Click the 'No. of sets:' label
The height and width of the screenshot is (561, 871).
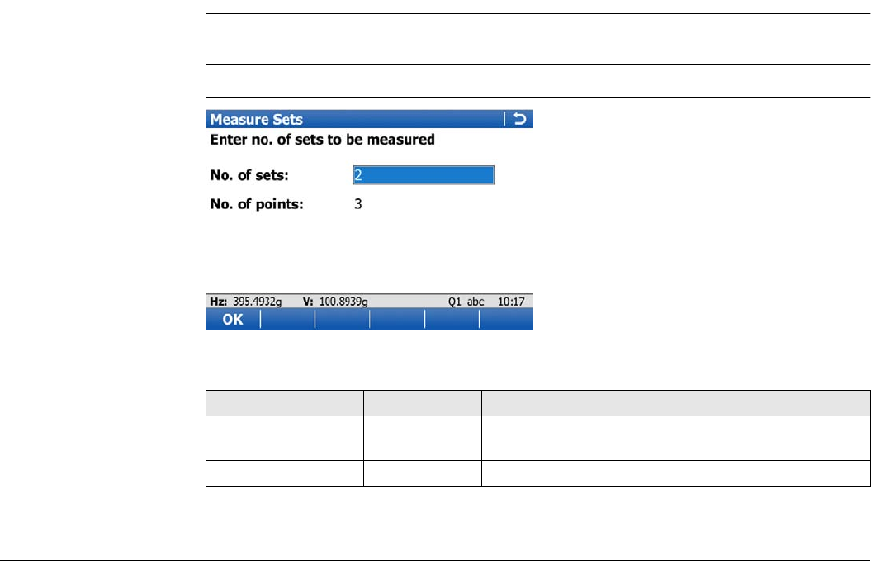(249, 175)
